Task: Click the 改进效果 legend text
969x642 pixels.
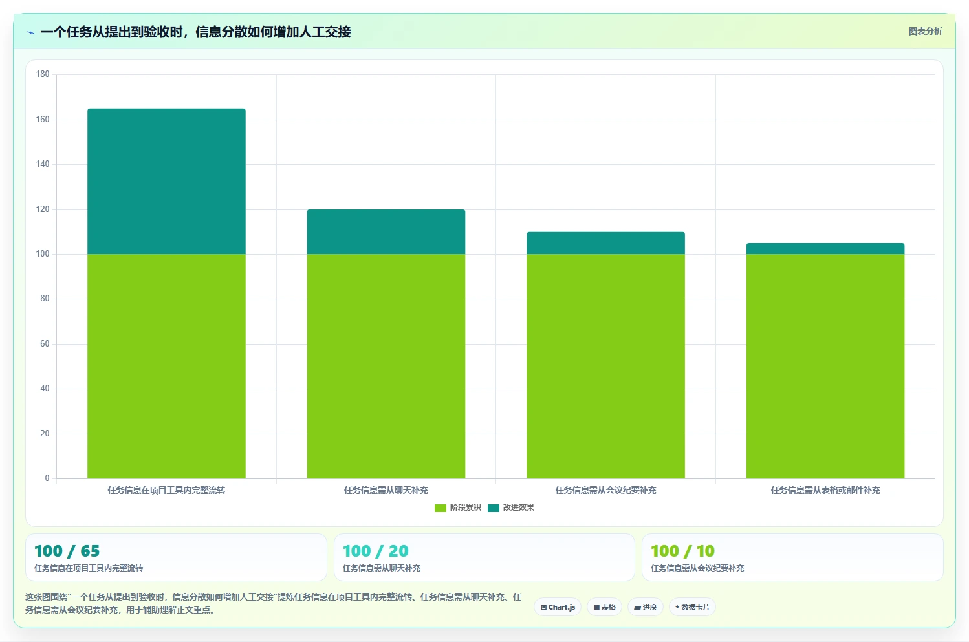Action: tap(519, 508)
